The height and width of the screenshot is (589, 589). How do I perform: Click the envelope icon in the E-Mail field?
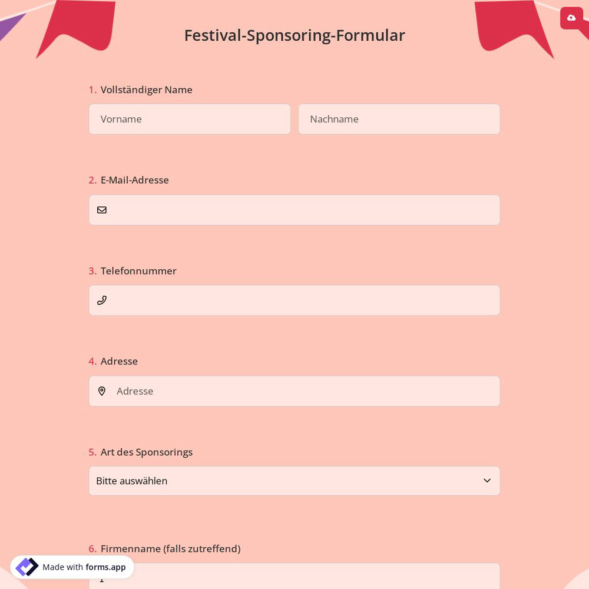coord(102,210)
